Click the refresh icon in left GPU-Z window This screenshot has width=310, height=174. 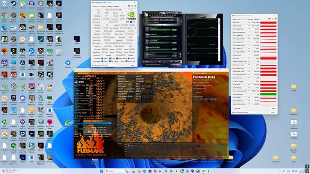(132, 6)
